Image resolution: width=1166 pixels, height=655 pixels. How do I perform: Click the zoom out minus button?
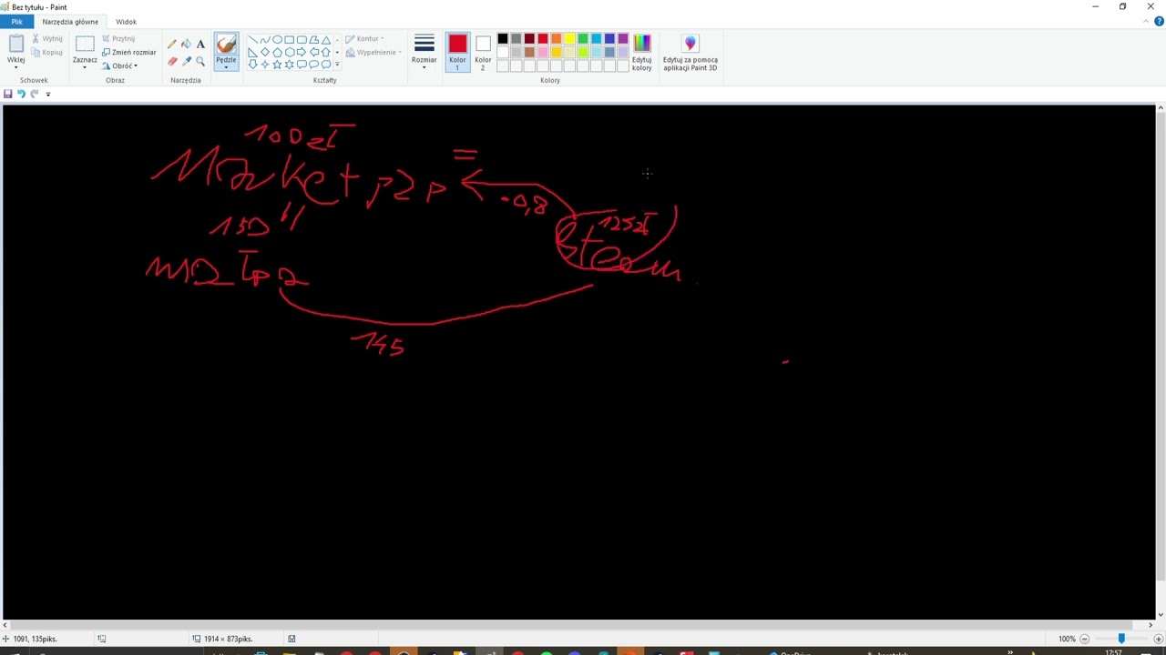pos(1084,639)
